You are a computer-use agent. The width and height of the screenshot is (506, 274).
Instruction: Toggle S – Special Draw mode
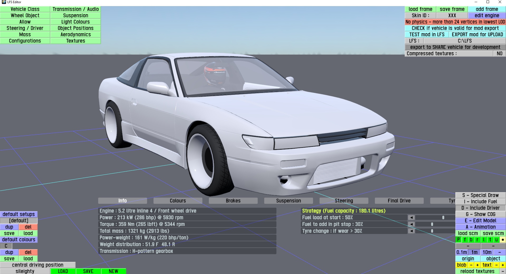click(480, 195)
